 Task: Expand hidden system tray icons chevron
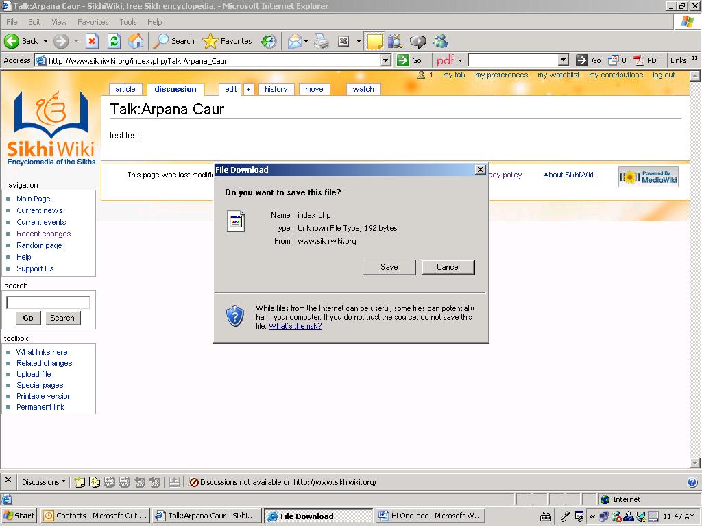pos(592,516)
